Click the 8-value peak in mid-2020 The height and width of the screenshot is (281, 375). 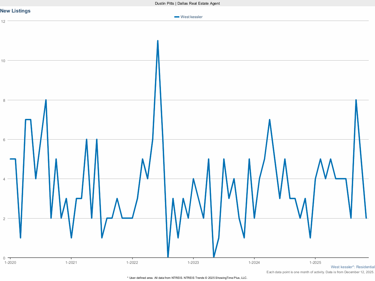coord(45,100)
